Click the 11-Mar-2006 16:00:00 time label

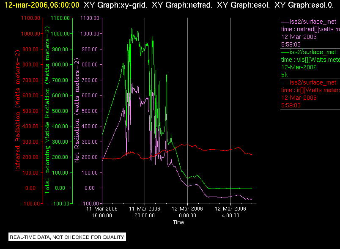[101, 212]
